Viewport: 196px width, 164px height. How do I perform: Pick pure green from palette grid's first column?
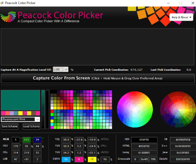click(52, 115)
